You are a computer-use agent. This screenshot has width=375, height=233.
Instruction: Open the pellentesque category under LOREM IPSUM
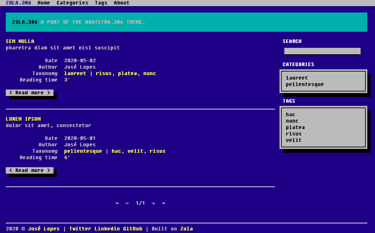click(83, 151)
